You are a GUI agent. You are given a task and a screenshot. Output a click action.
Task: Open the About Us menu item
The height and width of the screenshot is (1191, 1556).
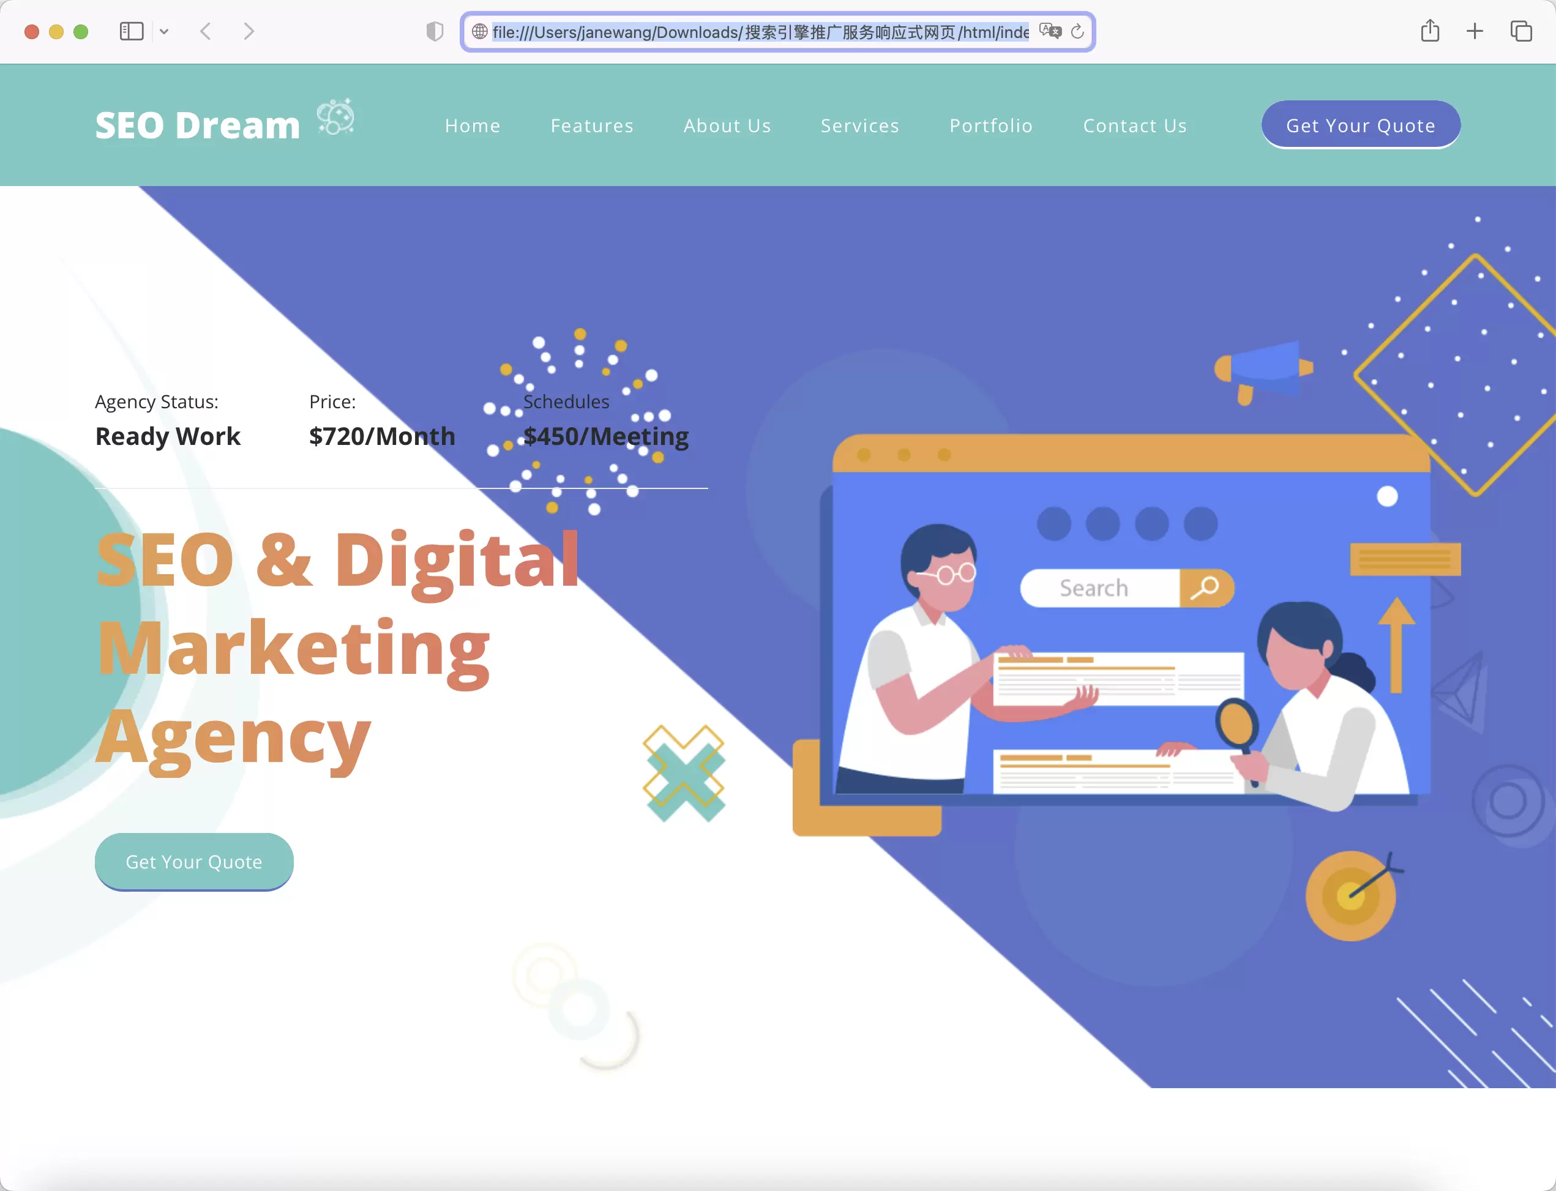[727, 125]
